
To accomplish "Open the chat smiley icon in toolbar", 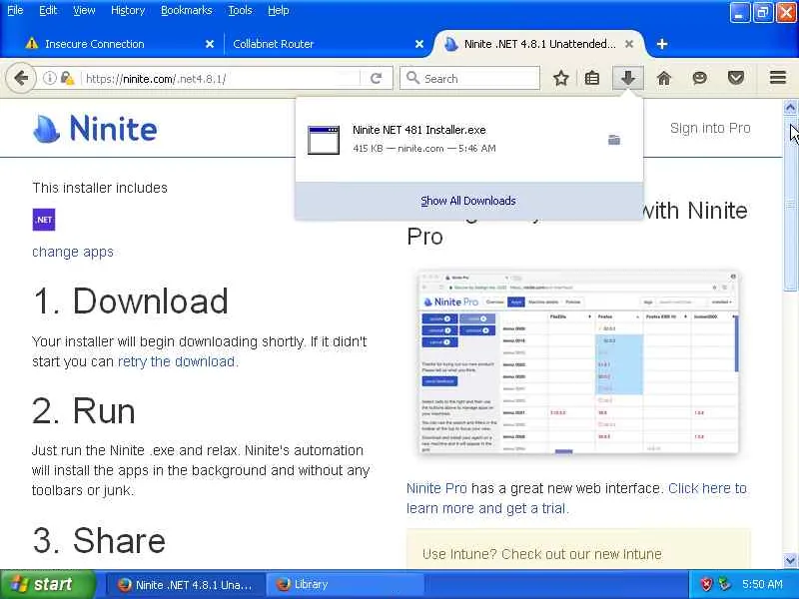I will click(x=700, y=79).
